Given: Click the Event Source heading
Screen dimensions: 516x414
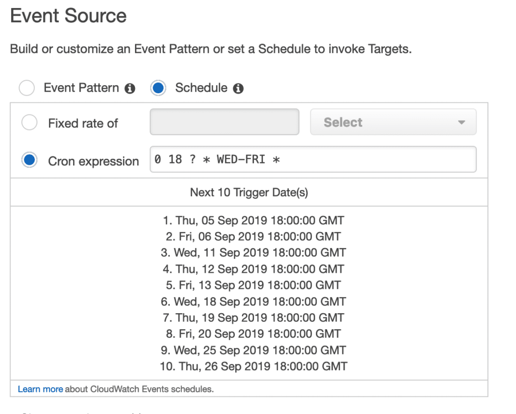Looking at the screenshot, I should pyautogui.click(x=69, y=16).
